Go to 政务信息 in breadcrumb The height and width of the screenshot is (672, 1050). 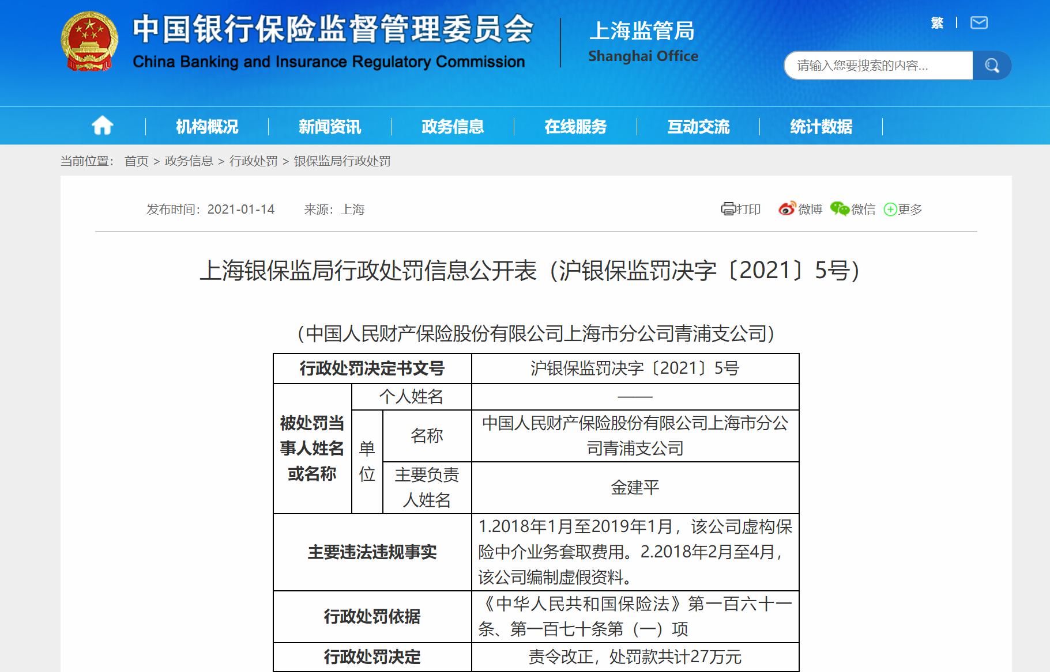tap(189, 161)
